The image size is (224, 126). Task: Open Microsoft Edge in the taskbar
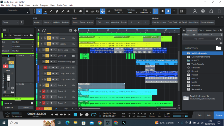point(67,122)
